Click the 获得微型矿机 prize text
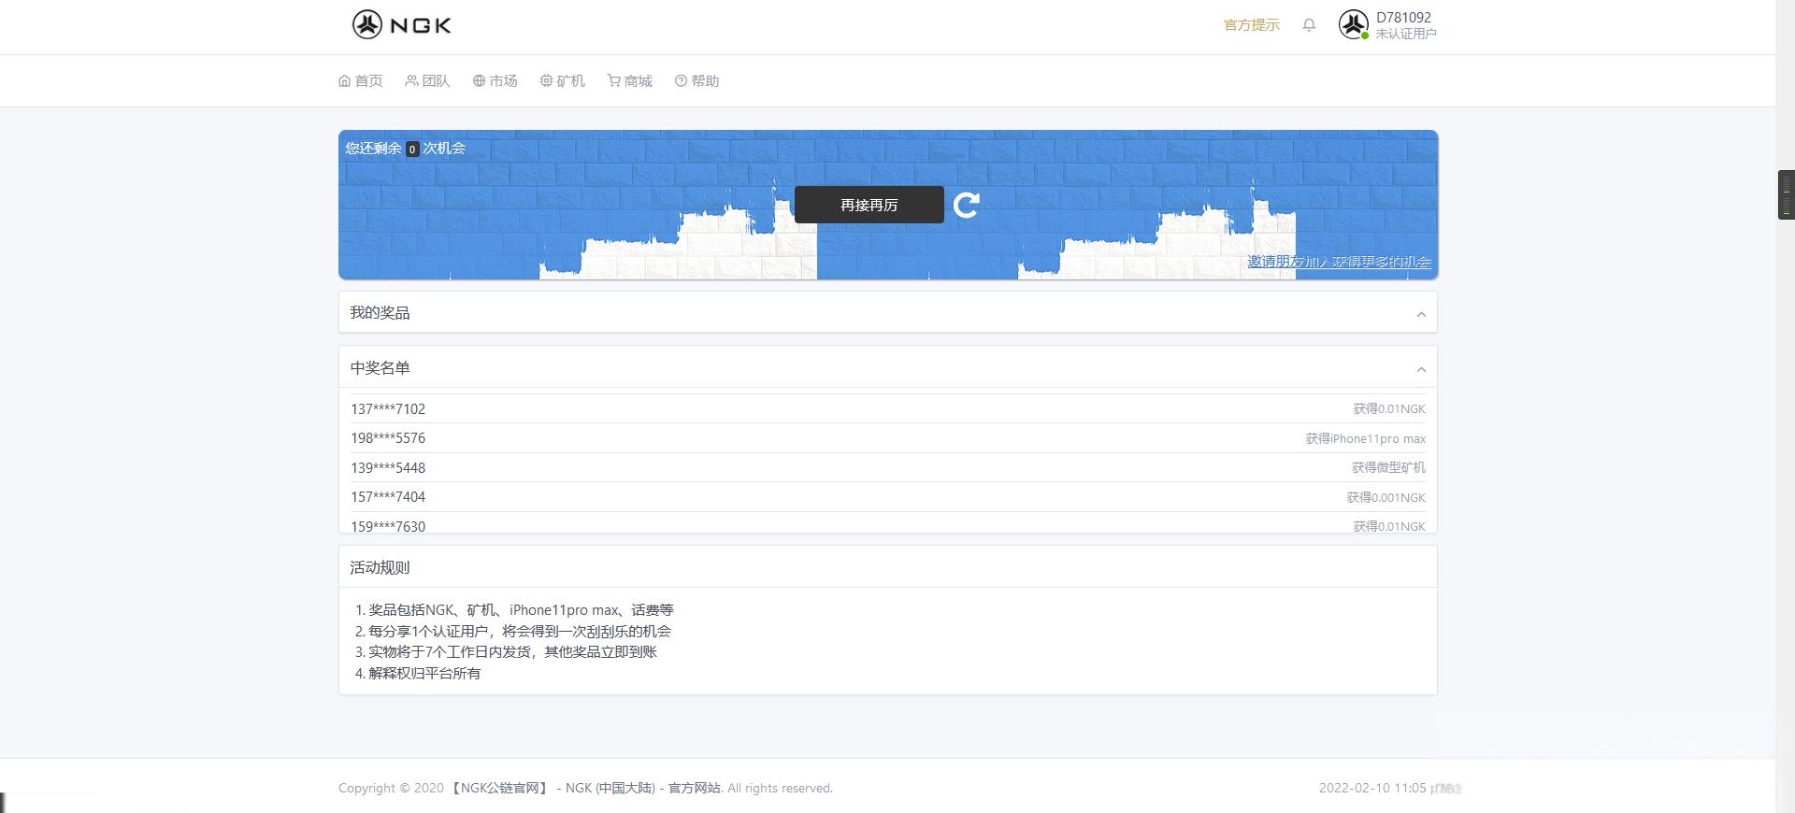This screenshot has width=1795, height=813. pyautogui.click(x=1388, y=467)
